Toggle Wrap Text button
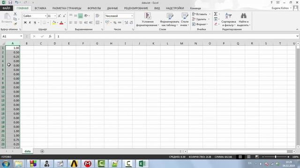The width and height of the screenshot is (300, 168). click(x=97, y=15)
